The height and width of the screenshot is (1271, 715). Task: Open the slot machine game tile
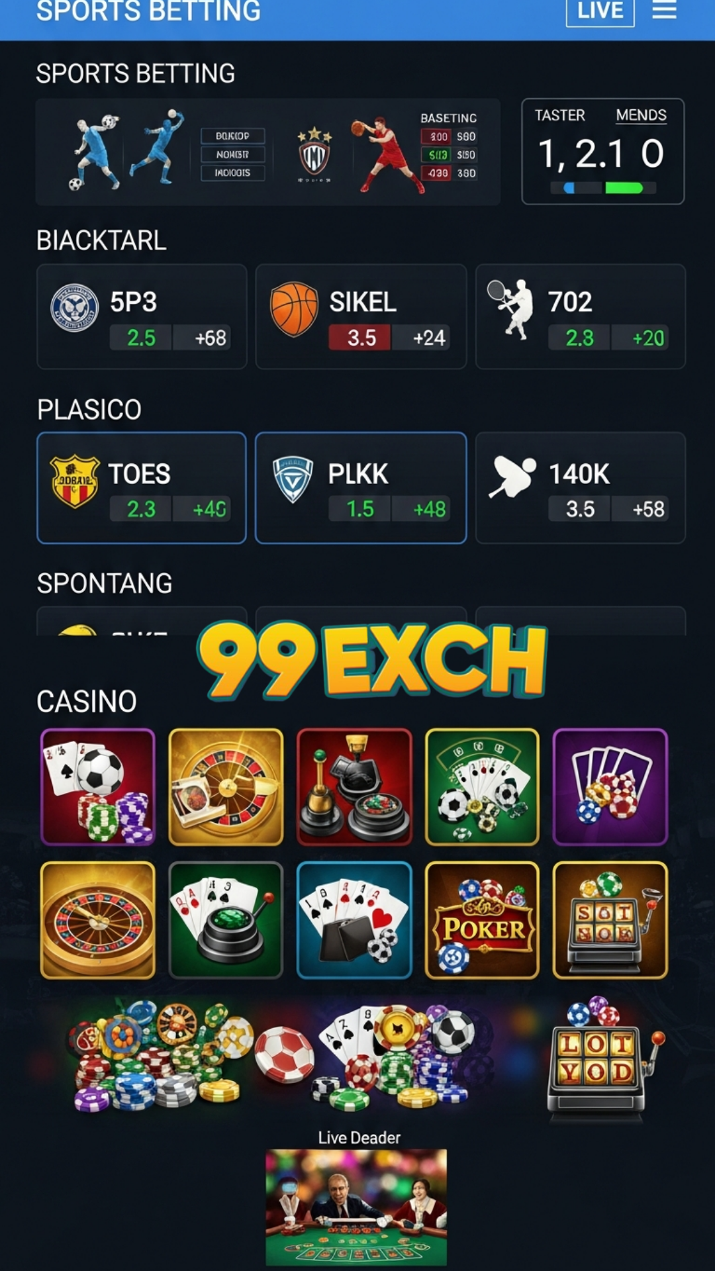click(610, 920)
